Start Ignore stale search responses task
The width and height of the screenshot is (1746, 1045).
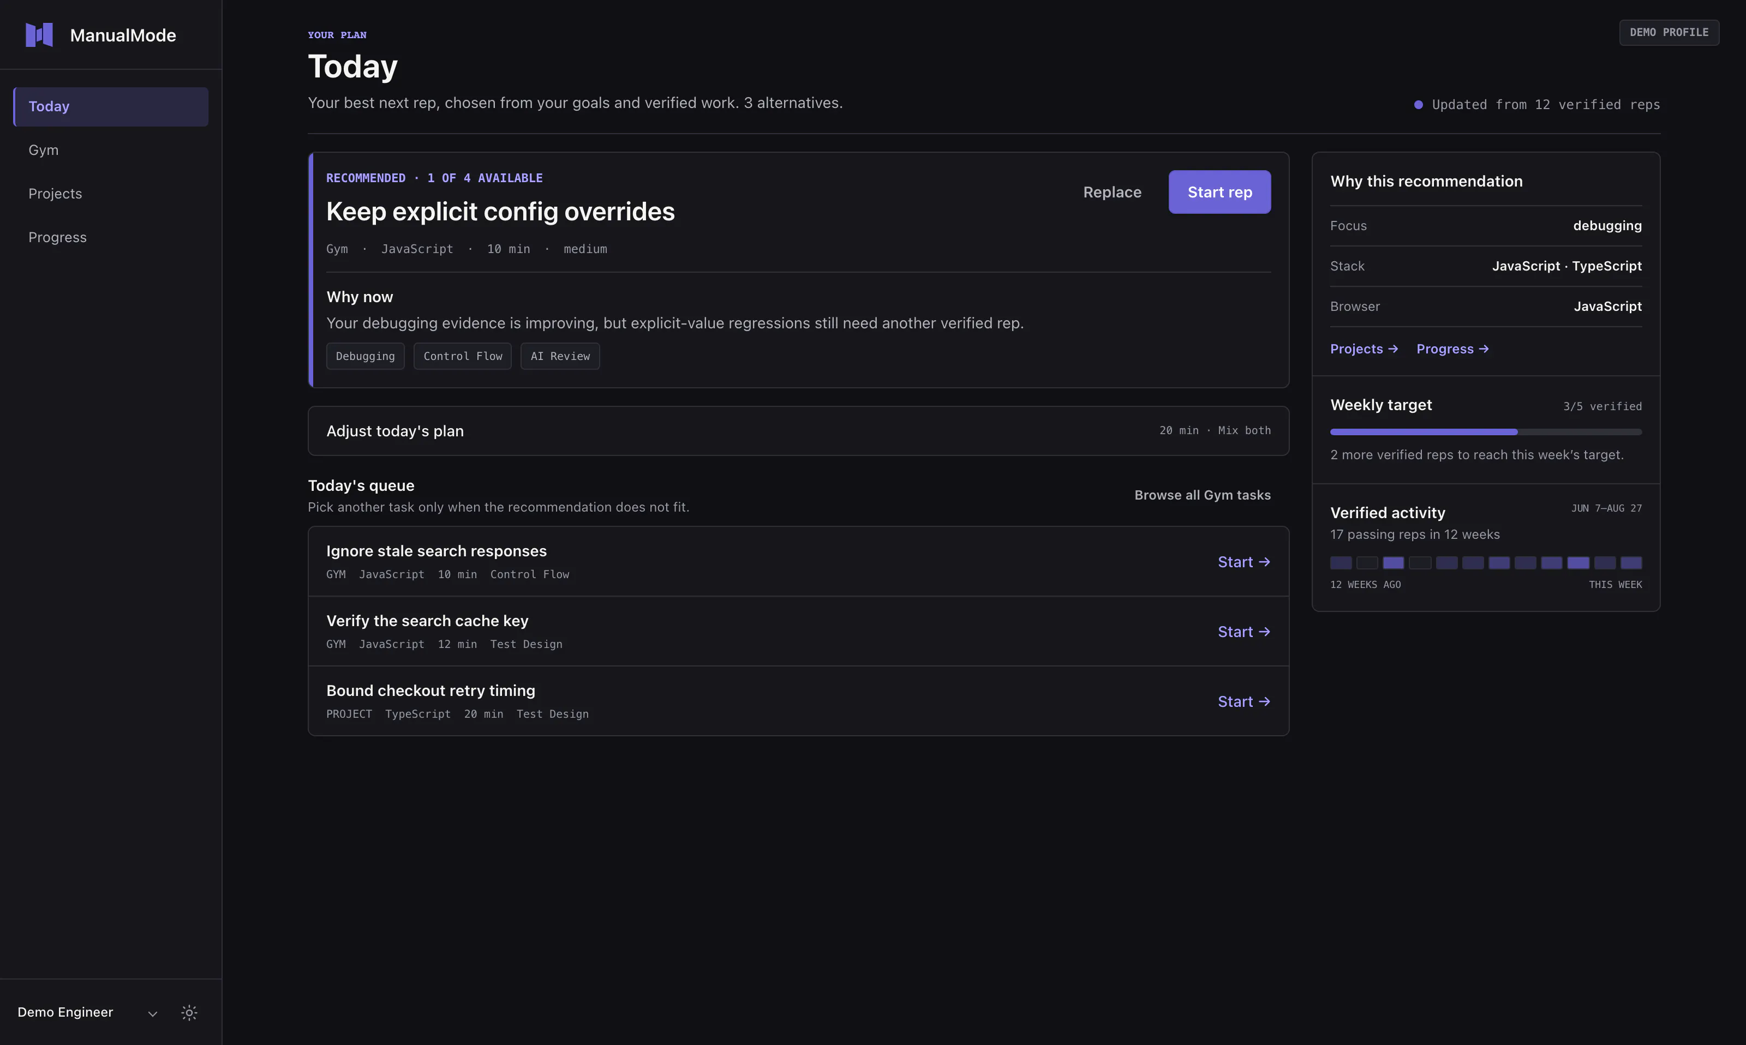coord(1244,562)
